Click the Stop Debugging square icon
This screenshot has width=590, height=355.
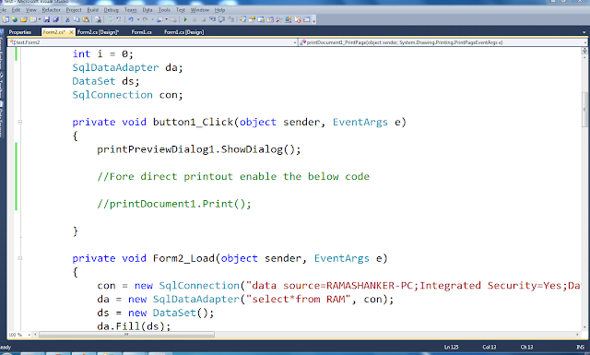203,19
